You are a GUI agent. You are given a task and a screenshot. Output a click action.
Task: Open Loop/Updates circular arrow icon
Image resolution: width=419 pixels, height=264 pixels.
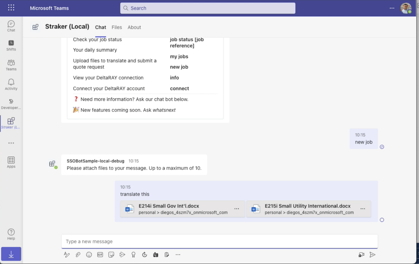pos(145,255)
